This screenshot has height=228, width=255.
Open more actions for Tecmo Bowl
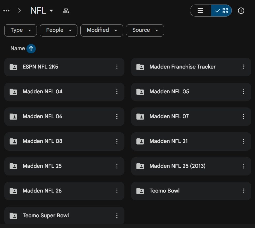pyautogui.click(x=244, y=191)
